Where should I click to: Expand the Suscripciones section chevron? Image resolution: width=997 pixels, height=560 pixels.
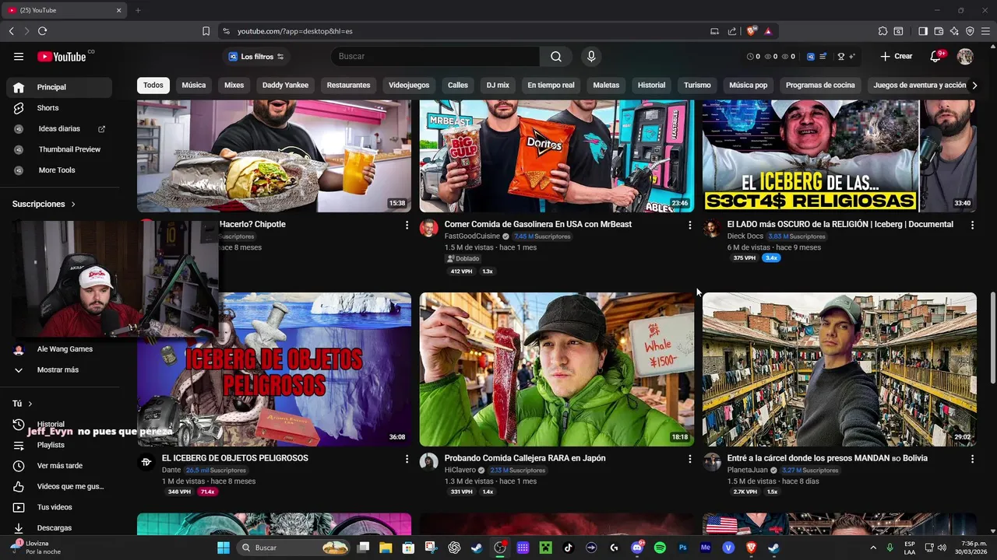click(73, 204)
